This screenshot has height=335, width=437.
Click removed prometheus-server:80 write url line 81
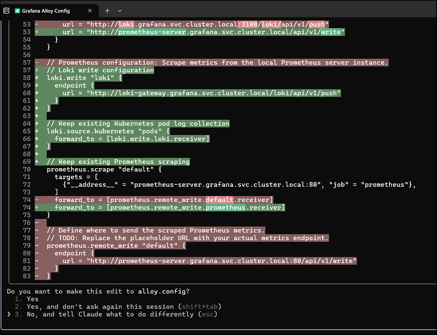tap(196, 261)
